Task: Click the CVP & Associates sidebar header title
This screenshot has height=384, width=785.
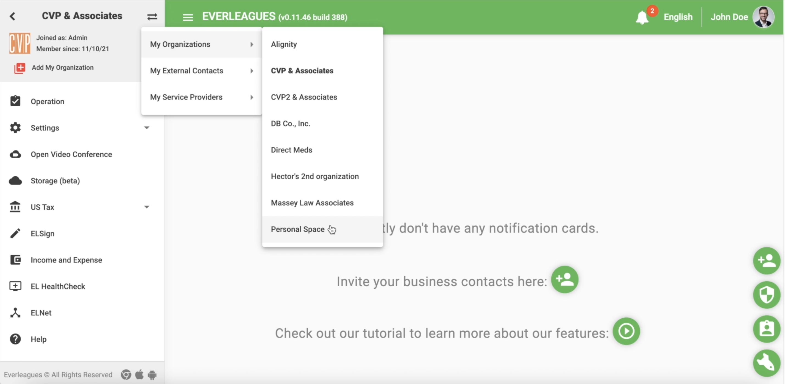Action: (x=82, y=16)
